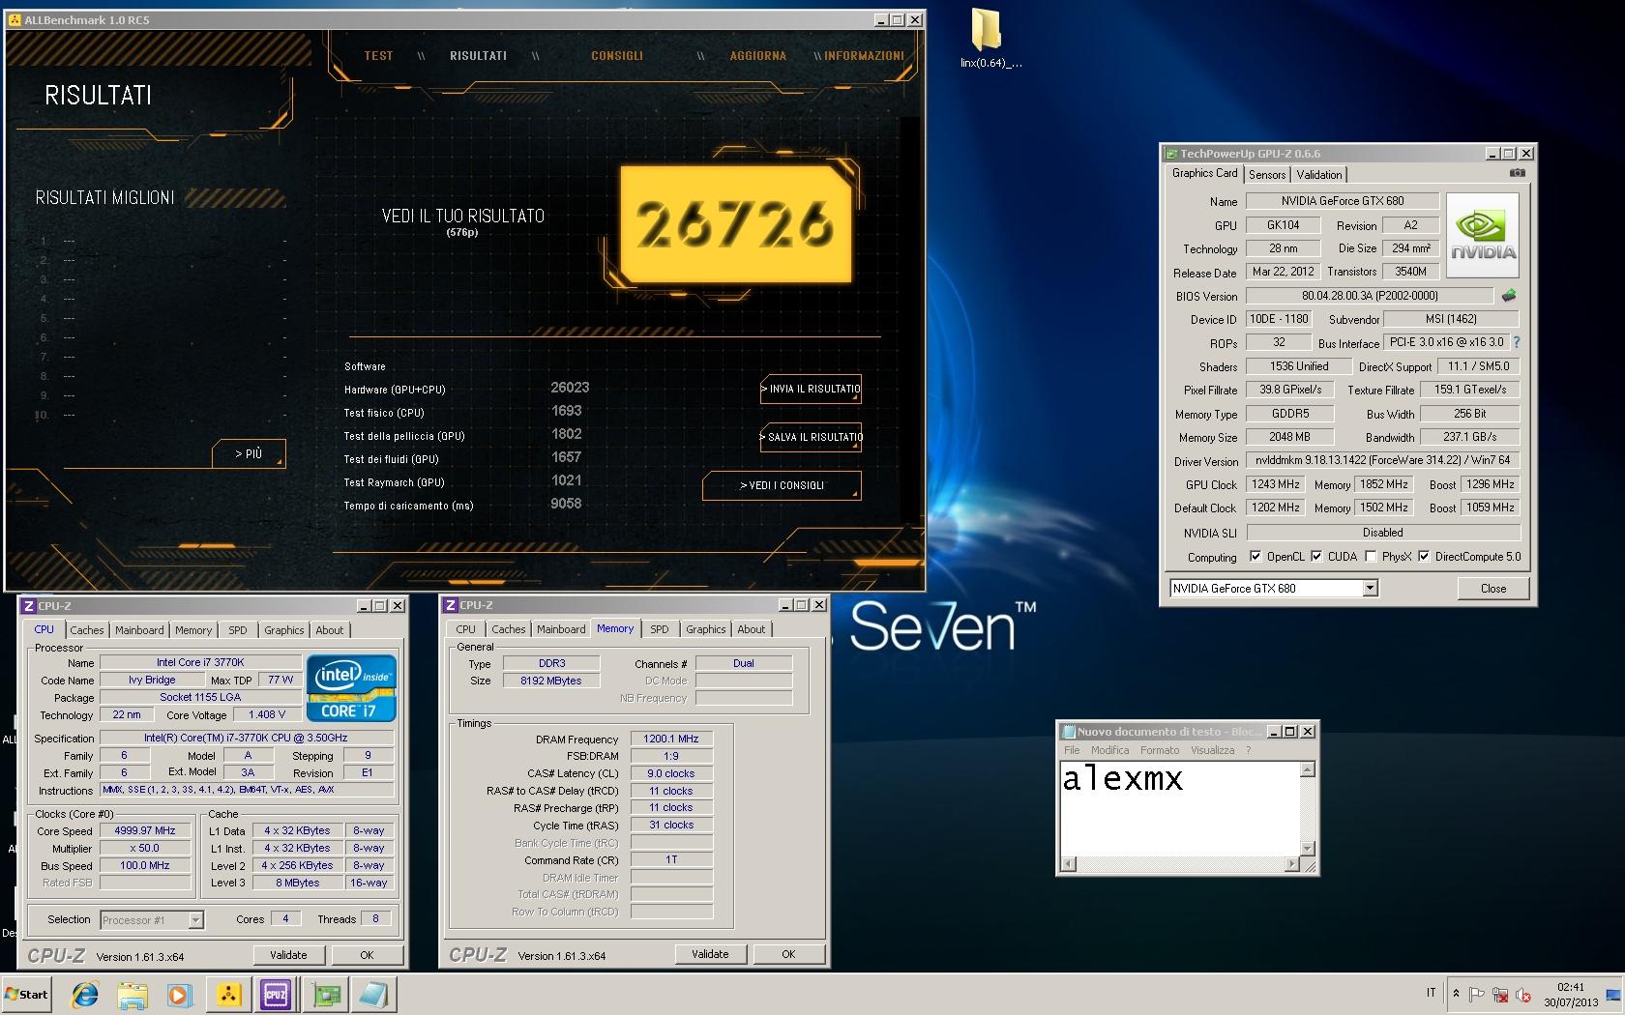Open the INFORMAZIONI section in ALLBenchmark
The height and width of the screenshot is (1015, 1625).
(x=864, y=56)
